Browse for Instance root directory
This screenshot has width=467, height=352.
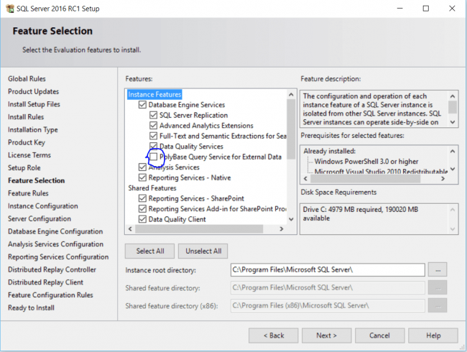click(x=438, y=270)
